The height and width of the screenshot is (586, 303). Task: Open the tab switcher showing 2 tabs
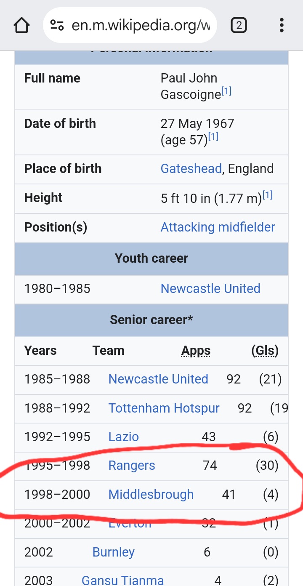pos(239,26)
